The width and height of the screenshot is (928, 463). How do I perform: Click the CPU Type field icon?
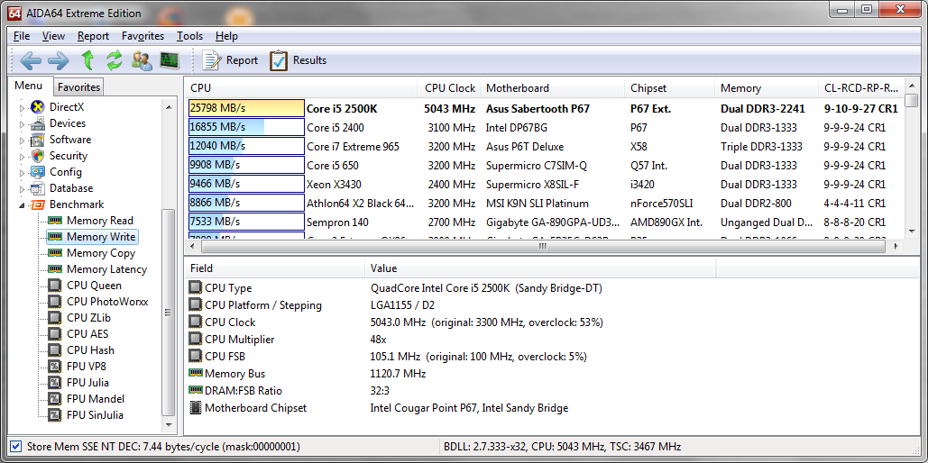pos(196,288)
